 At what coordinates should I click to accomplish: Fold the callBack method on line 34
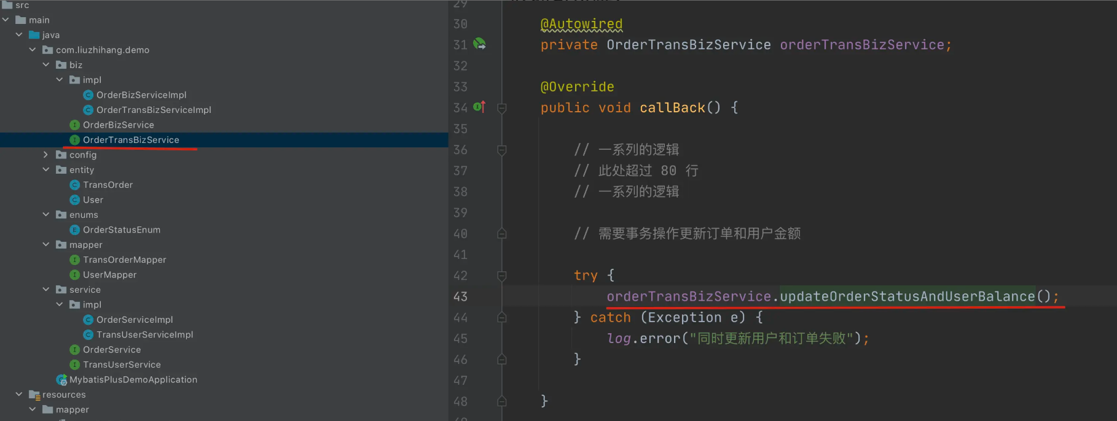[x=502, y=108]
